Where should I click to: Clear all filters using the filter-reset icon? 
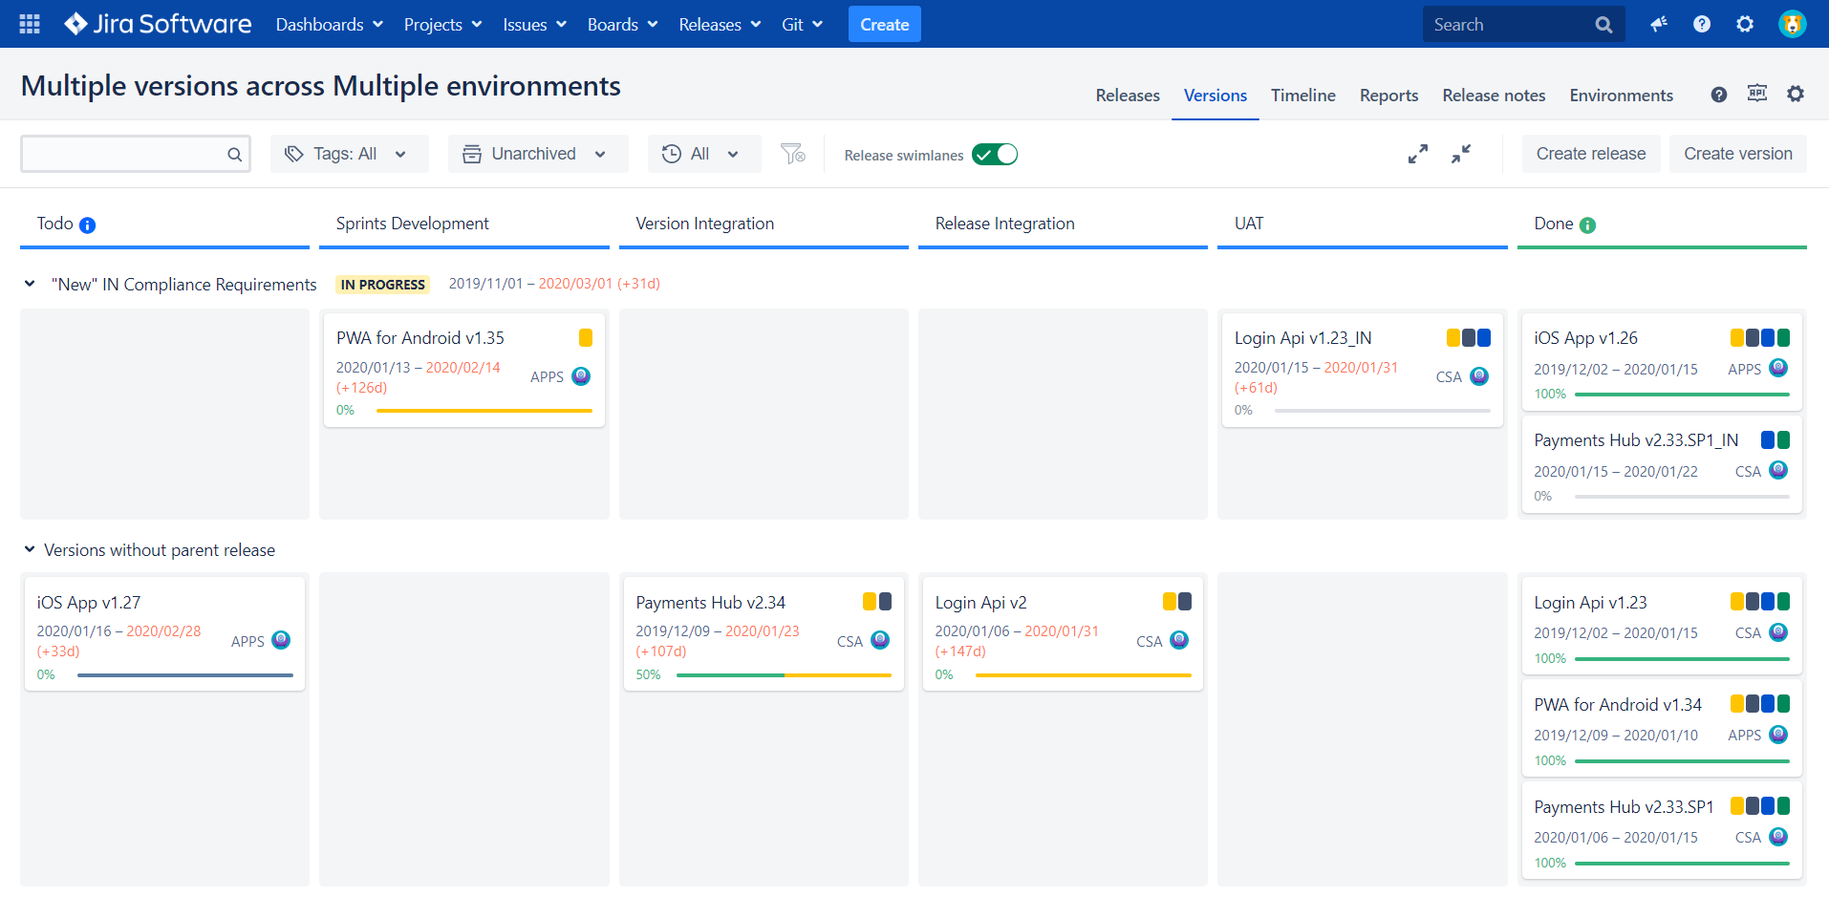click(791, 153)
